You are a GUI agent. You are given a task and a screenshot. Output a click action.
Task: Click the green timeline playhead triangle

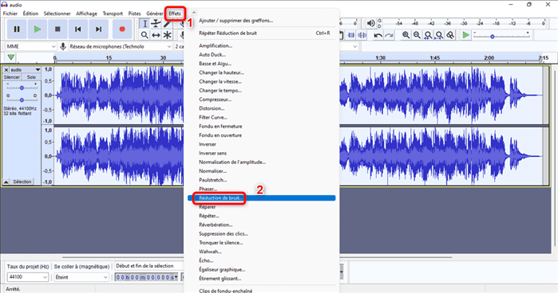pyautogui.click(x=11, y=57)
